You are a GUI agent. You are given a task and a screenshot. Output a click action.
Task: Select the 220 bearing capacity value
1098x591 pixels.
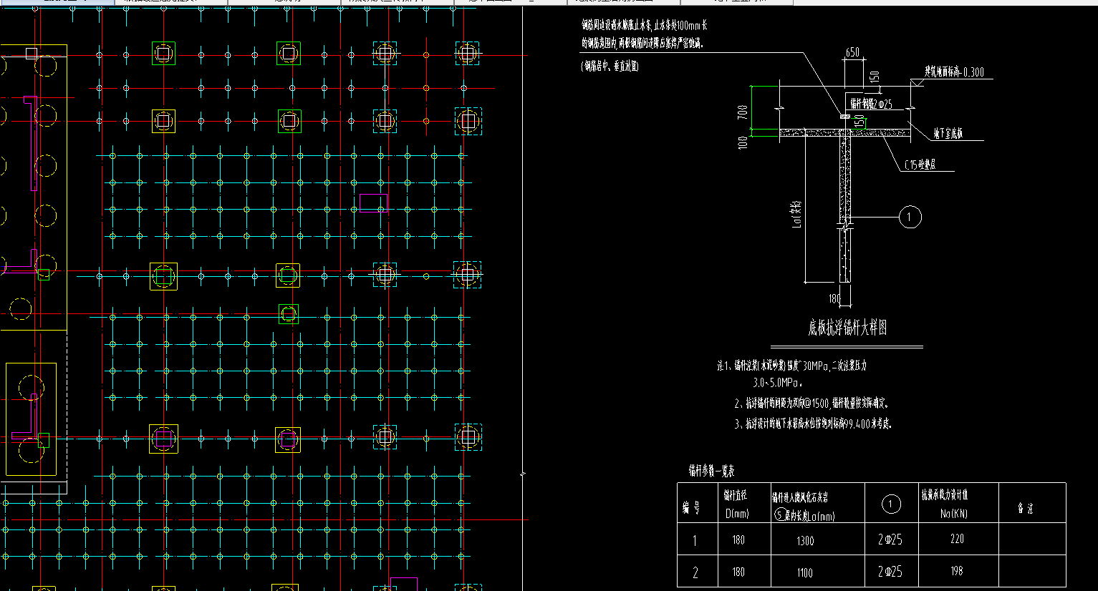pos(957,539)
